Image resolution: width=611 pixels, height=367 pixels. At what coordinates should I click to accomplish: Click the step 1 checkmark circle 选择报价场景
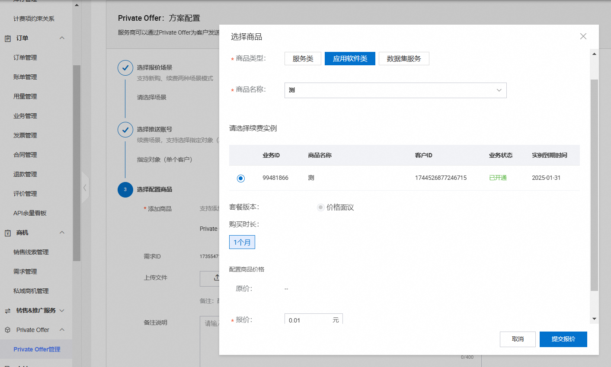[125, 68]
